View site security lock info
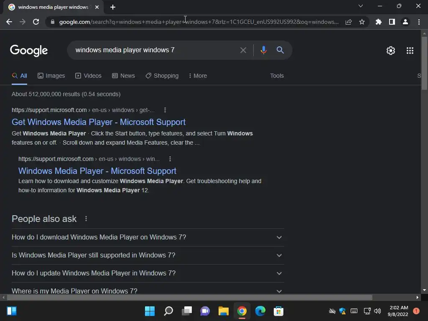 click(53, 22)
